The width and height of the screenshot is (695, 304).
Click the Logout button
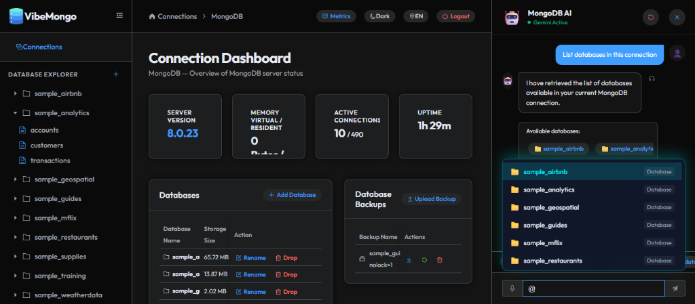coord(455,16)
